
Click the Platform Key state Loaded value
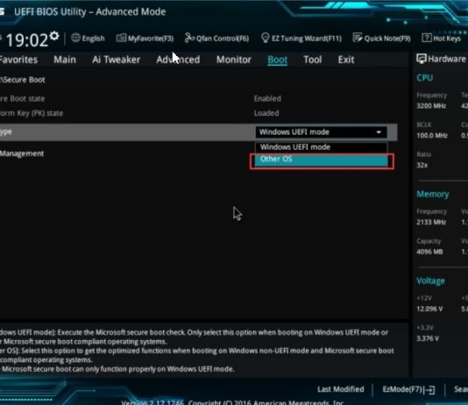[266, 113]
